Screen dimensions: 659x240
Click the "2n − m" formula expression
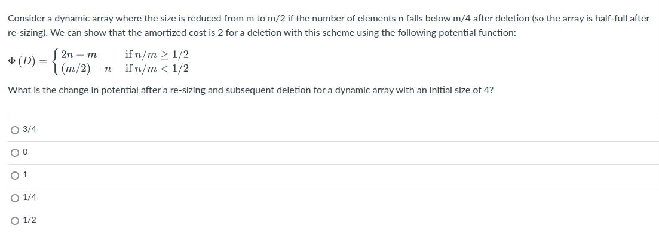[x=79, y=54]
